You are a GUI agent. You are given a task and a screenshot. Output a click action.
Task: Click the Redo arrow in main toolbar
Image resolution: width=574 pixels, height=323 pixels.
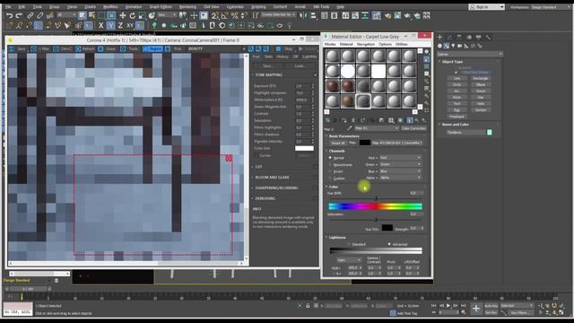click(x=19, y=16)
